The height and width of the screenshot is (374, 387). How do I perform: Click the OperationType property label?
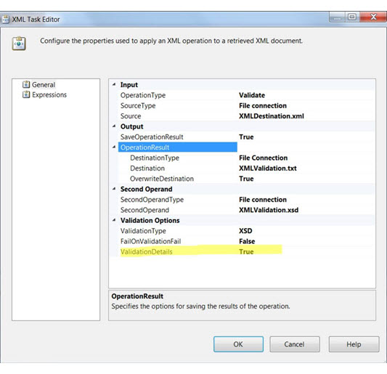click(143, 95)
